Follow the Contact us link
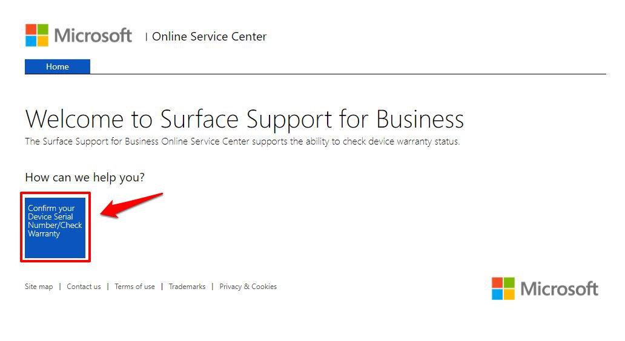The height and width of the screenshot is (341, 625). 84,287
